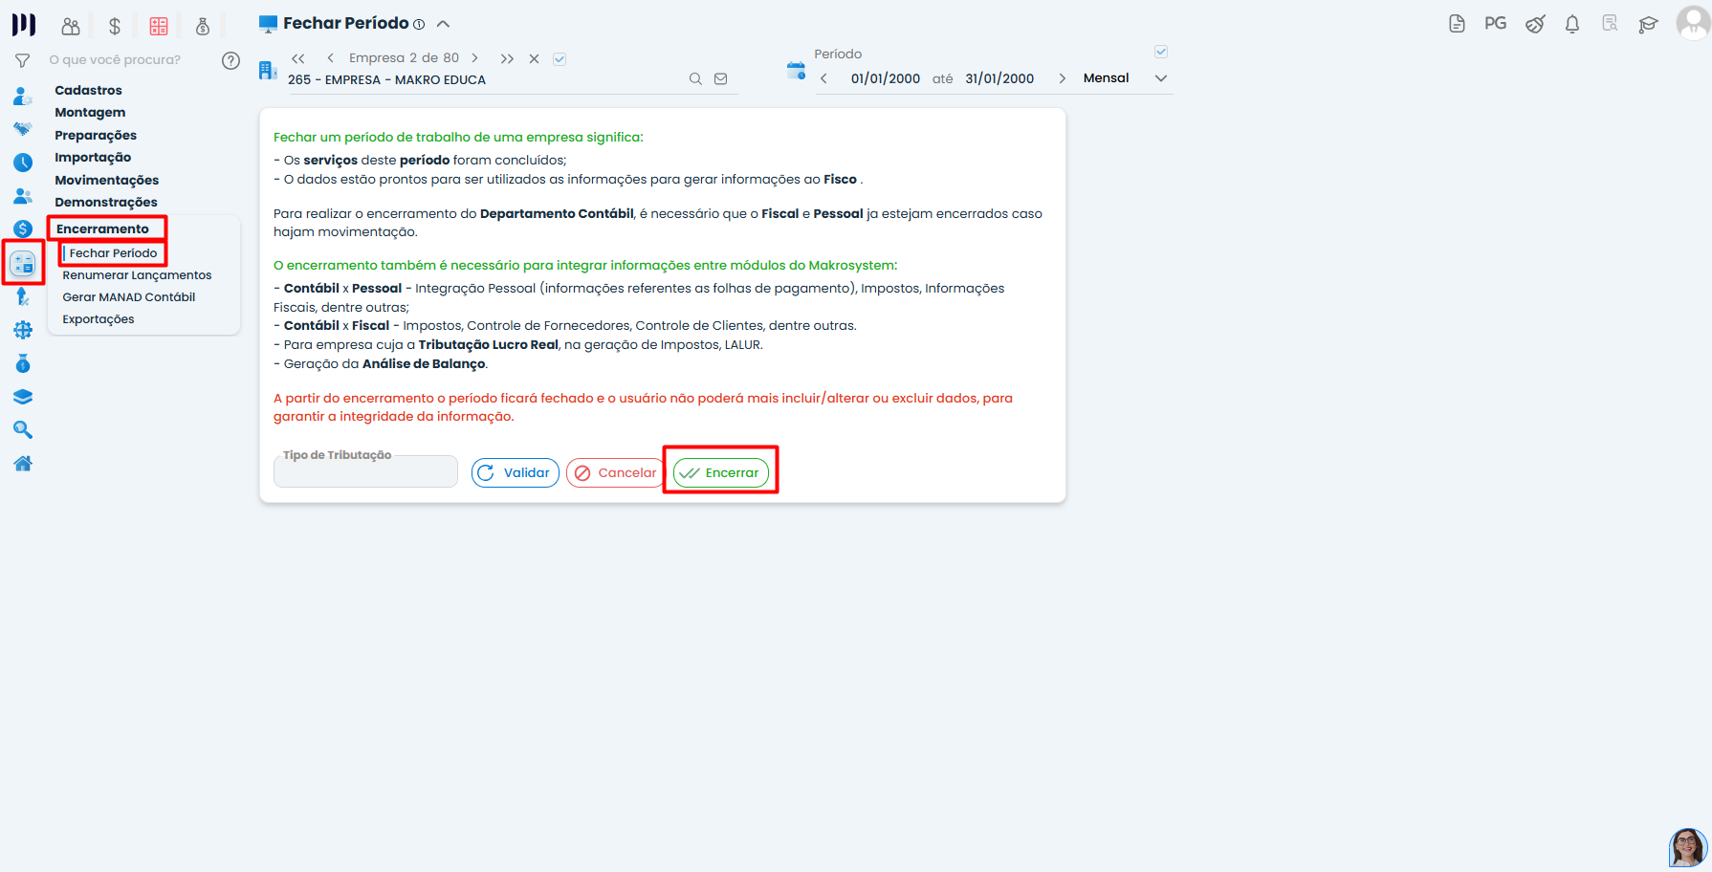This screenshot has width=1712, height=872.
Task: Click the Cancelar button
Action: click(617, 472)
